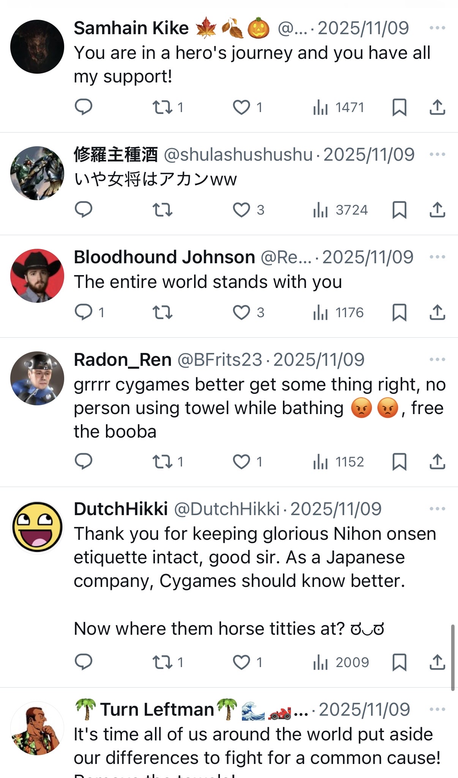Share DutchHikki's onsen etiquette tweet
The width and height of the screenshot is (458, 778).
pos(437,662)
